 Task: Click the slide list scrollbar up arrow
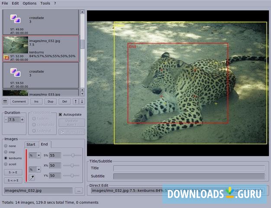pyautogui.click(x=82, y=12)
